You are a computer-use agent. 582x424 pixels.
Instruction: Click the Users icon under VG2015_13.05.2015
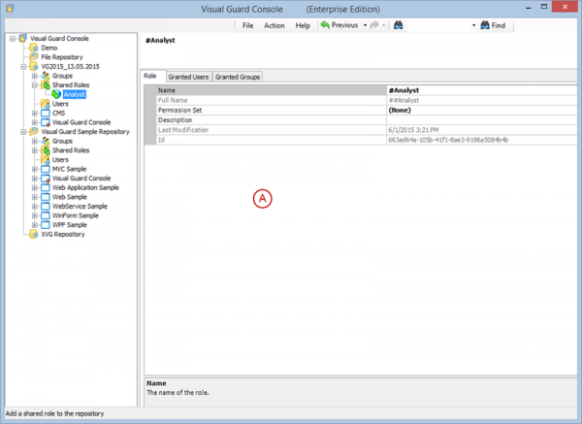pos(45,104)
